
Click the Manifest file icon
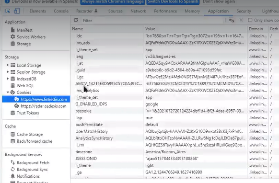coord(12,30)
